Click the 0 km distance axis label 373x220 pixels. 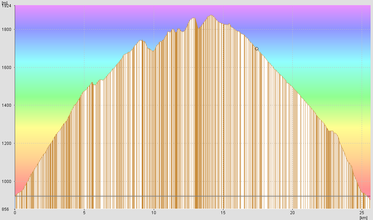pos(15,213)
